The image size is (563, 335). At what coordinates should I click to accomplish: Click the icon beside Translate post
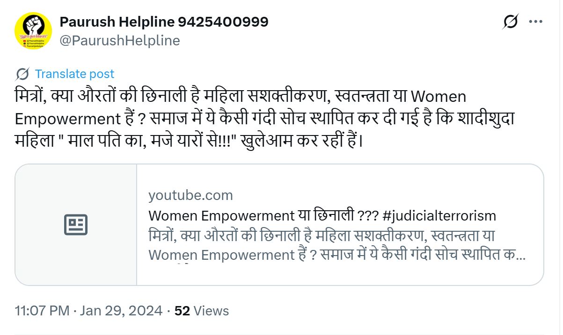click(x=22, y=74)
